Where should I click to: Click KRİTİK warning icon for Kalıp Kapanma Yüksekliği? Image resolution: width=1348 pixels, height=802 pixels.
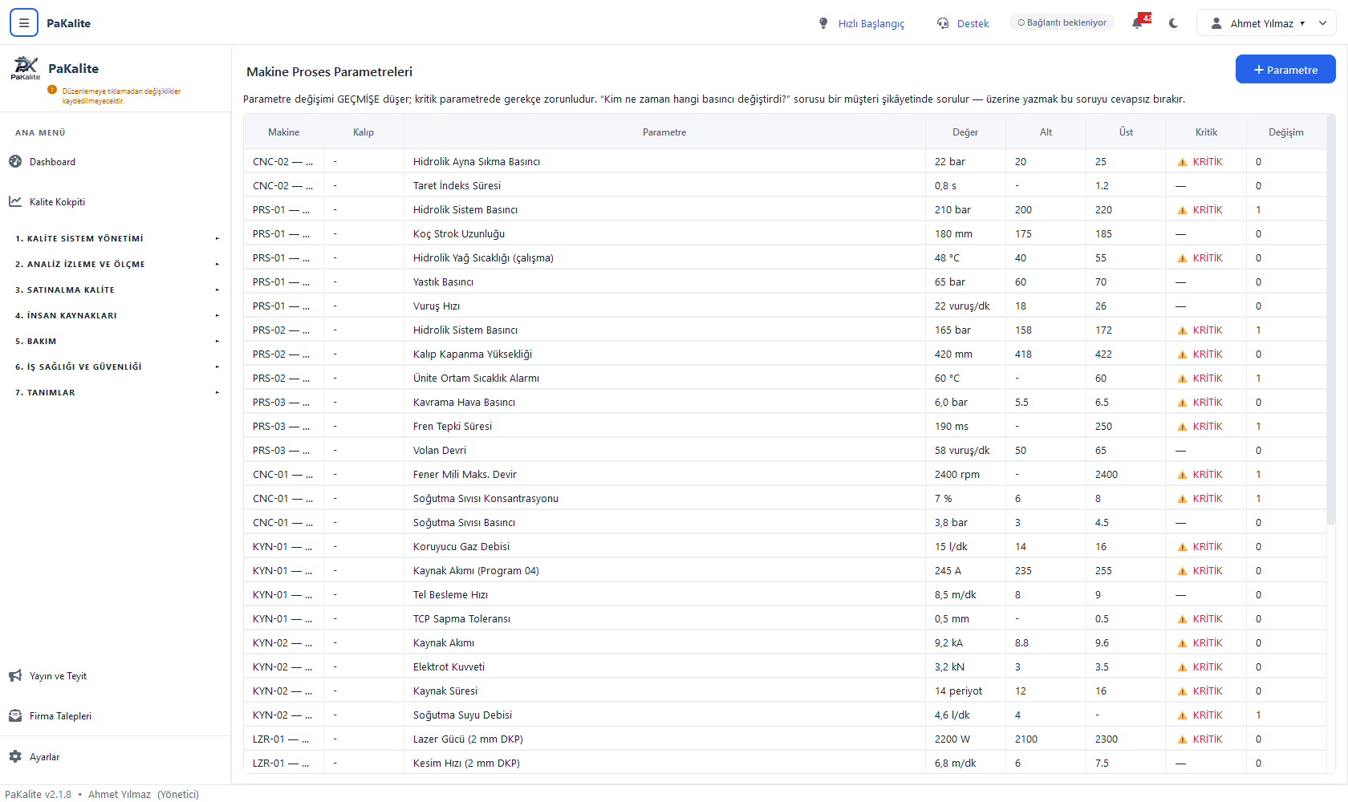pyautogui.click(x=1182, y=354)
